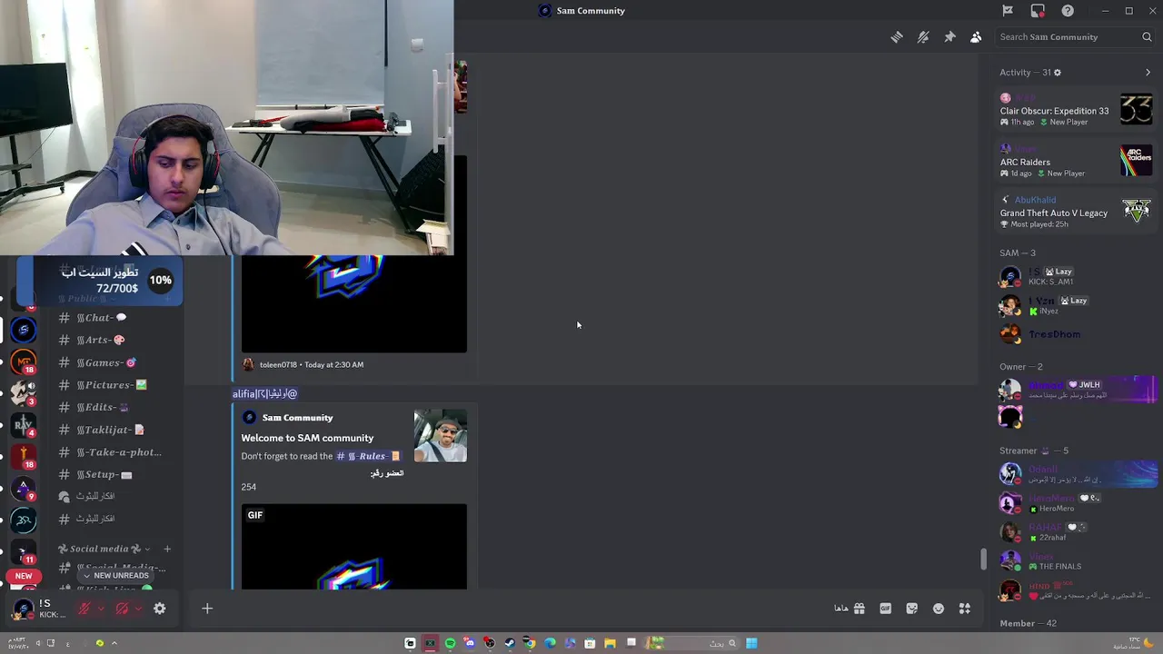Viewport: 1163px width, 654px height.
Task: Open the Help question mark icon
Action: 1068,11
